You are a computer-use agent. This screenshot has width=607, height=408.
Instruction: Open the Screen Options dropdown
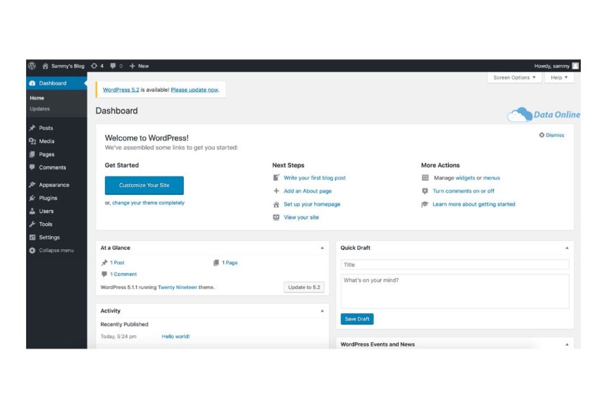pyautogui.click(x=514, y=78)
